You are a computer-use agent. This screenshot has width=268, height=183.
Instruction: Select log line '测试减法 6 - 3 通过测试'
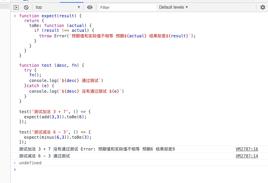point(44,156)
